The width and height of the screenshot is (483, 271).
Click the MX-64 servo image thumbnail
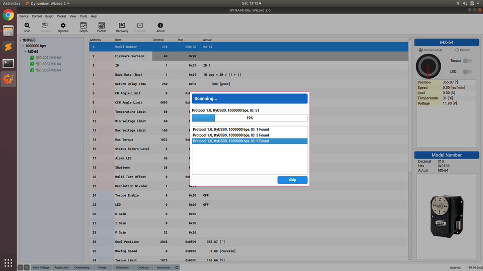coord(447,216)
